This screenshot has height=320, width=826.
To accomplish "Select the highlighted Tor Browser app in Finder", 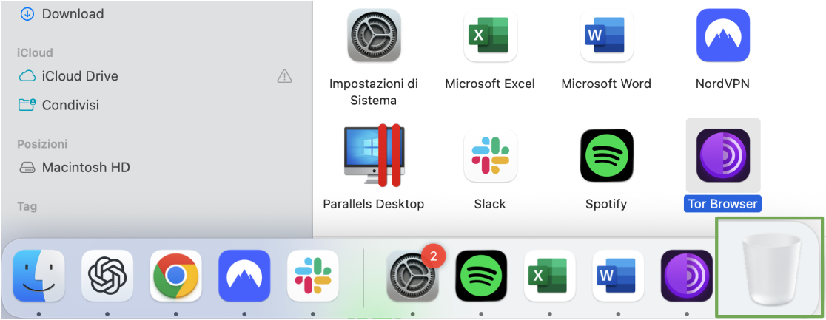I will pyautogui.click(x=722, y=156).
